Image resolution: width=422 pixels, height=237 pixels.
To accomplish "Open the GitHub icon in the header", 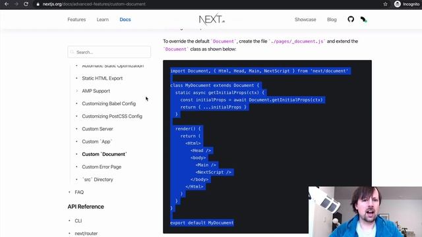I will point(351,19).
